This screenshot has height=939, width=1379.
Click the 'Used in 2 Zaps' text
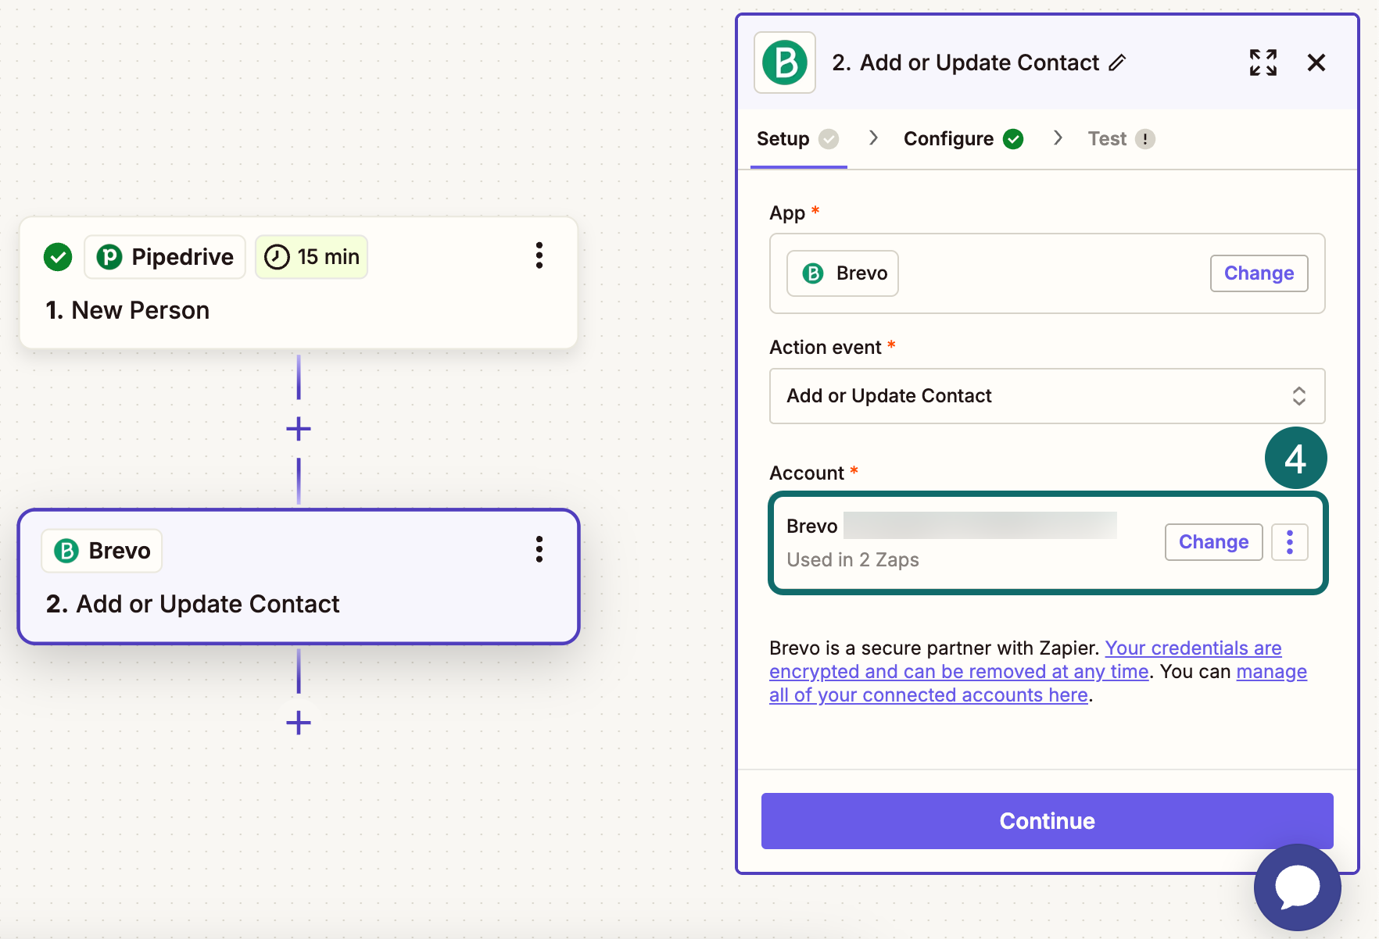click(x=853, y=560)
